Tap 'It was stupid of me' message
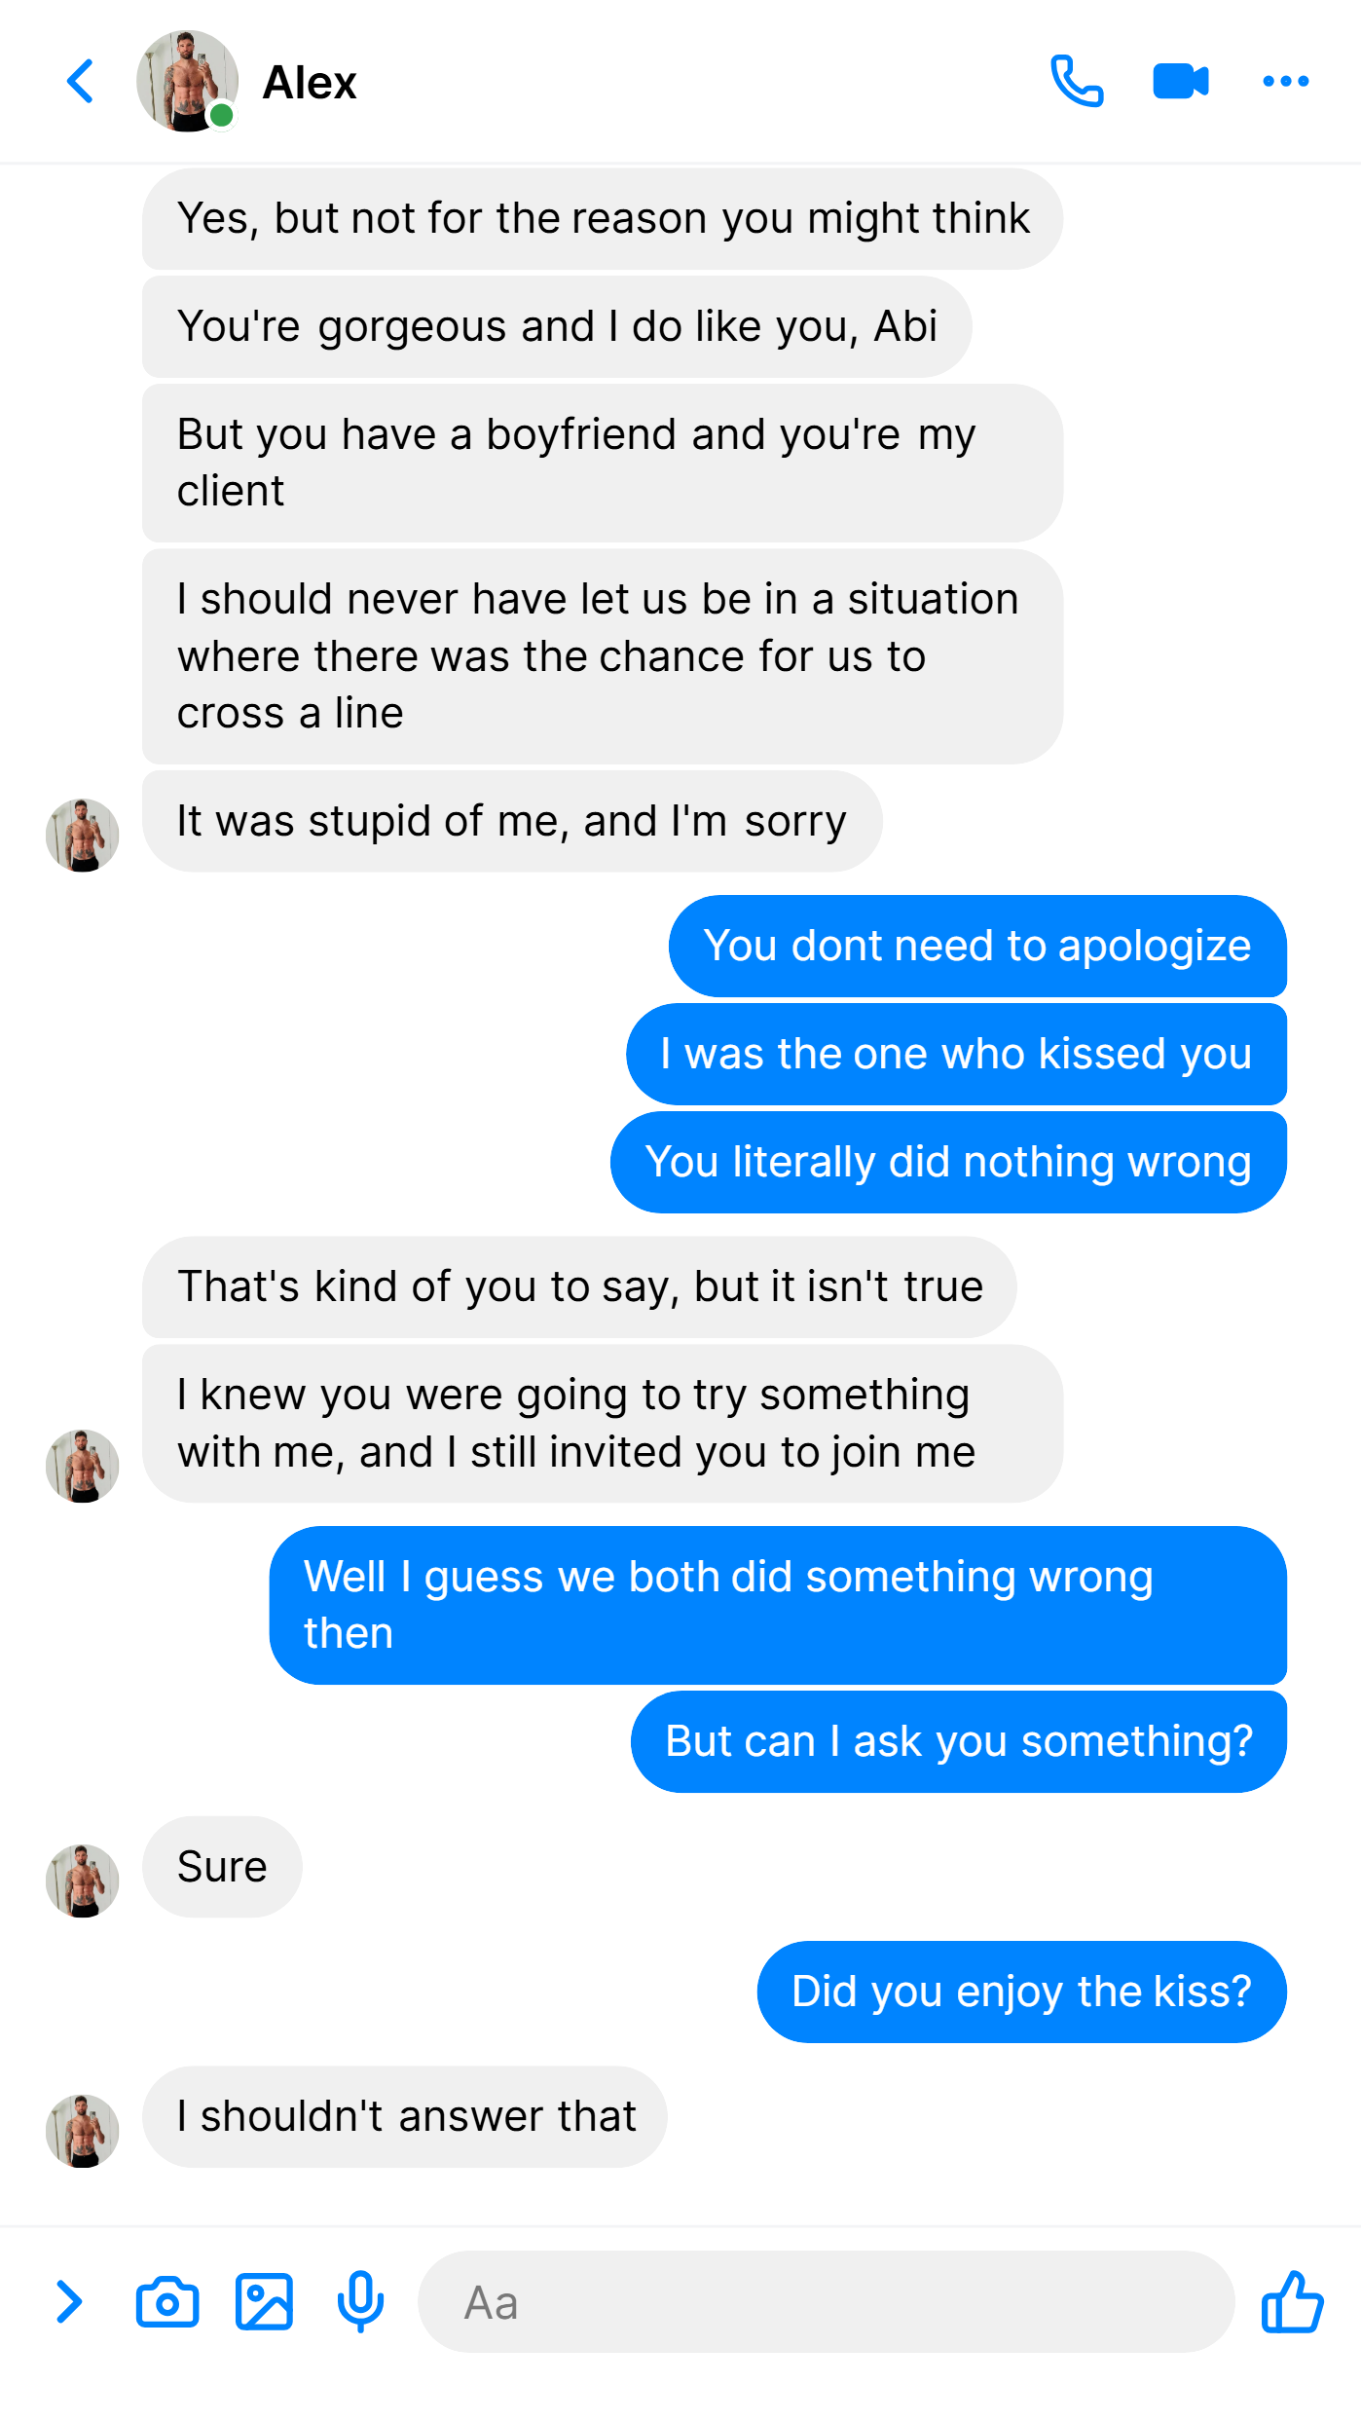Image resolution: width=1361 pixels, height=2421 pixels. [512, 821]
